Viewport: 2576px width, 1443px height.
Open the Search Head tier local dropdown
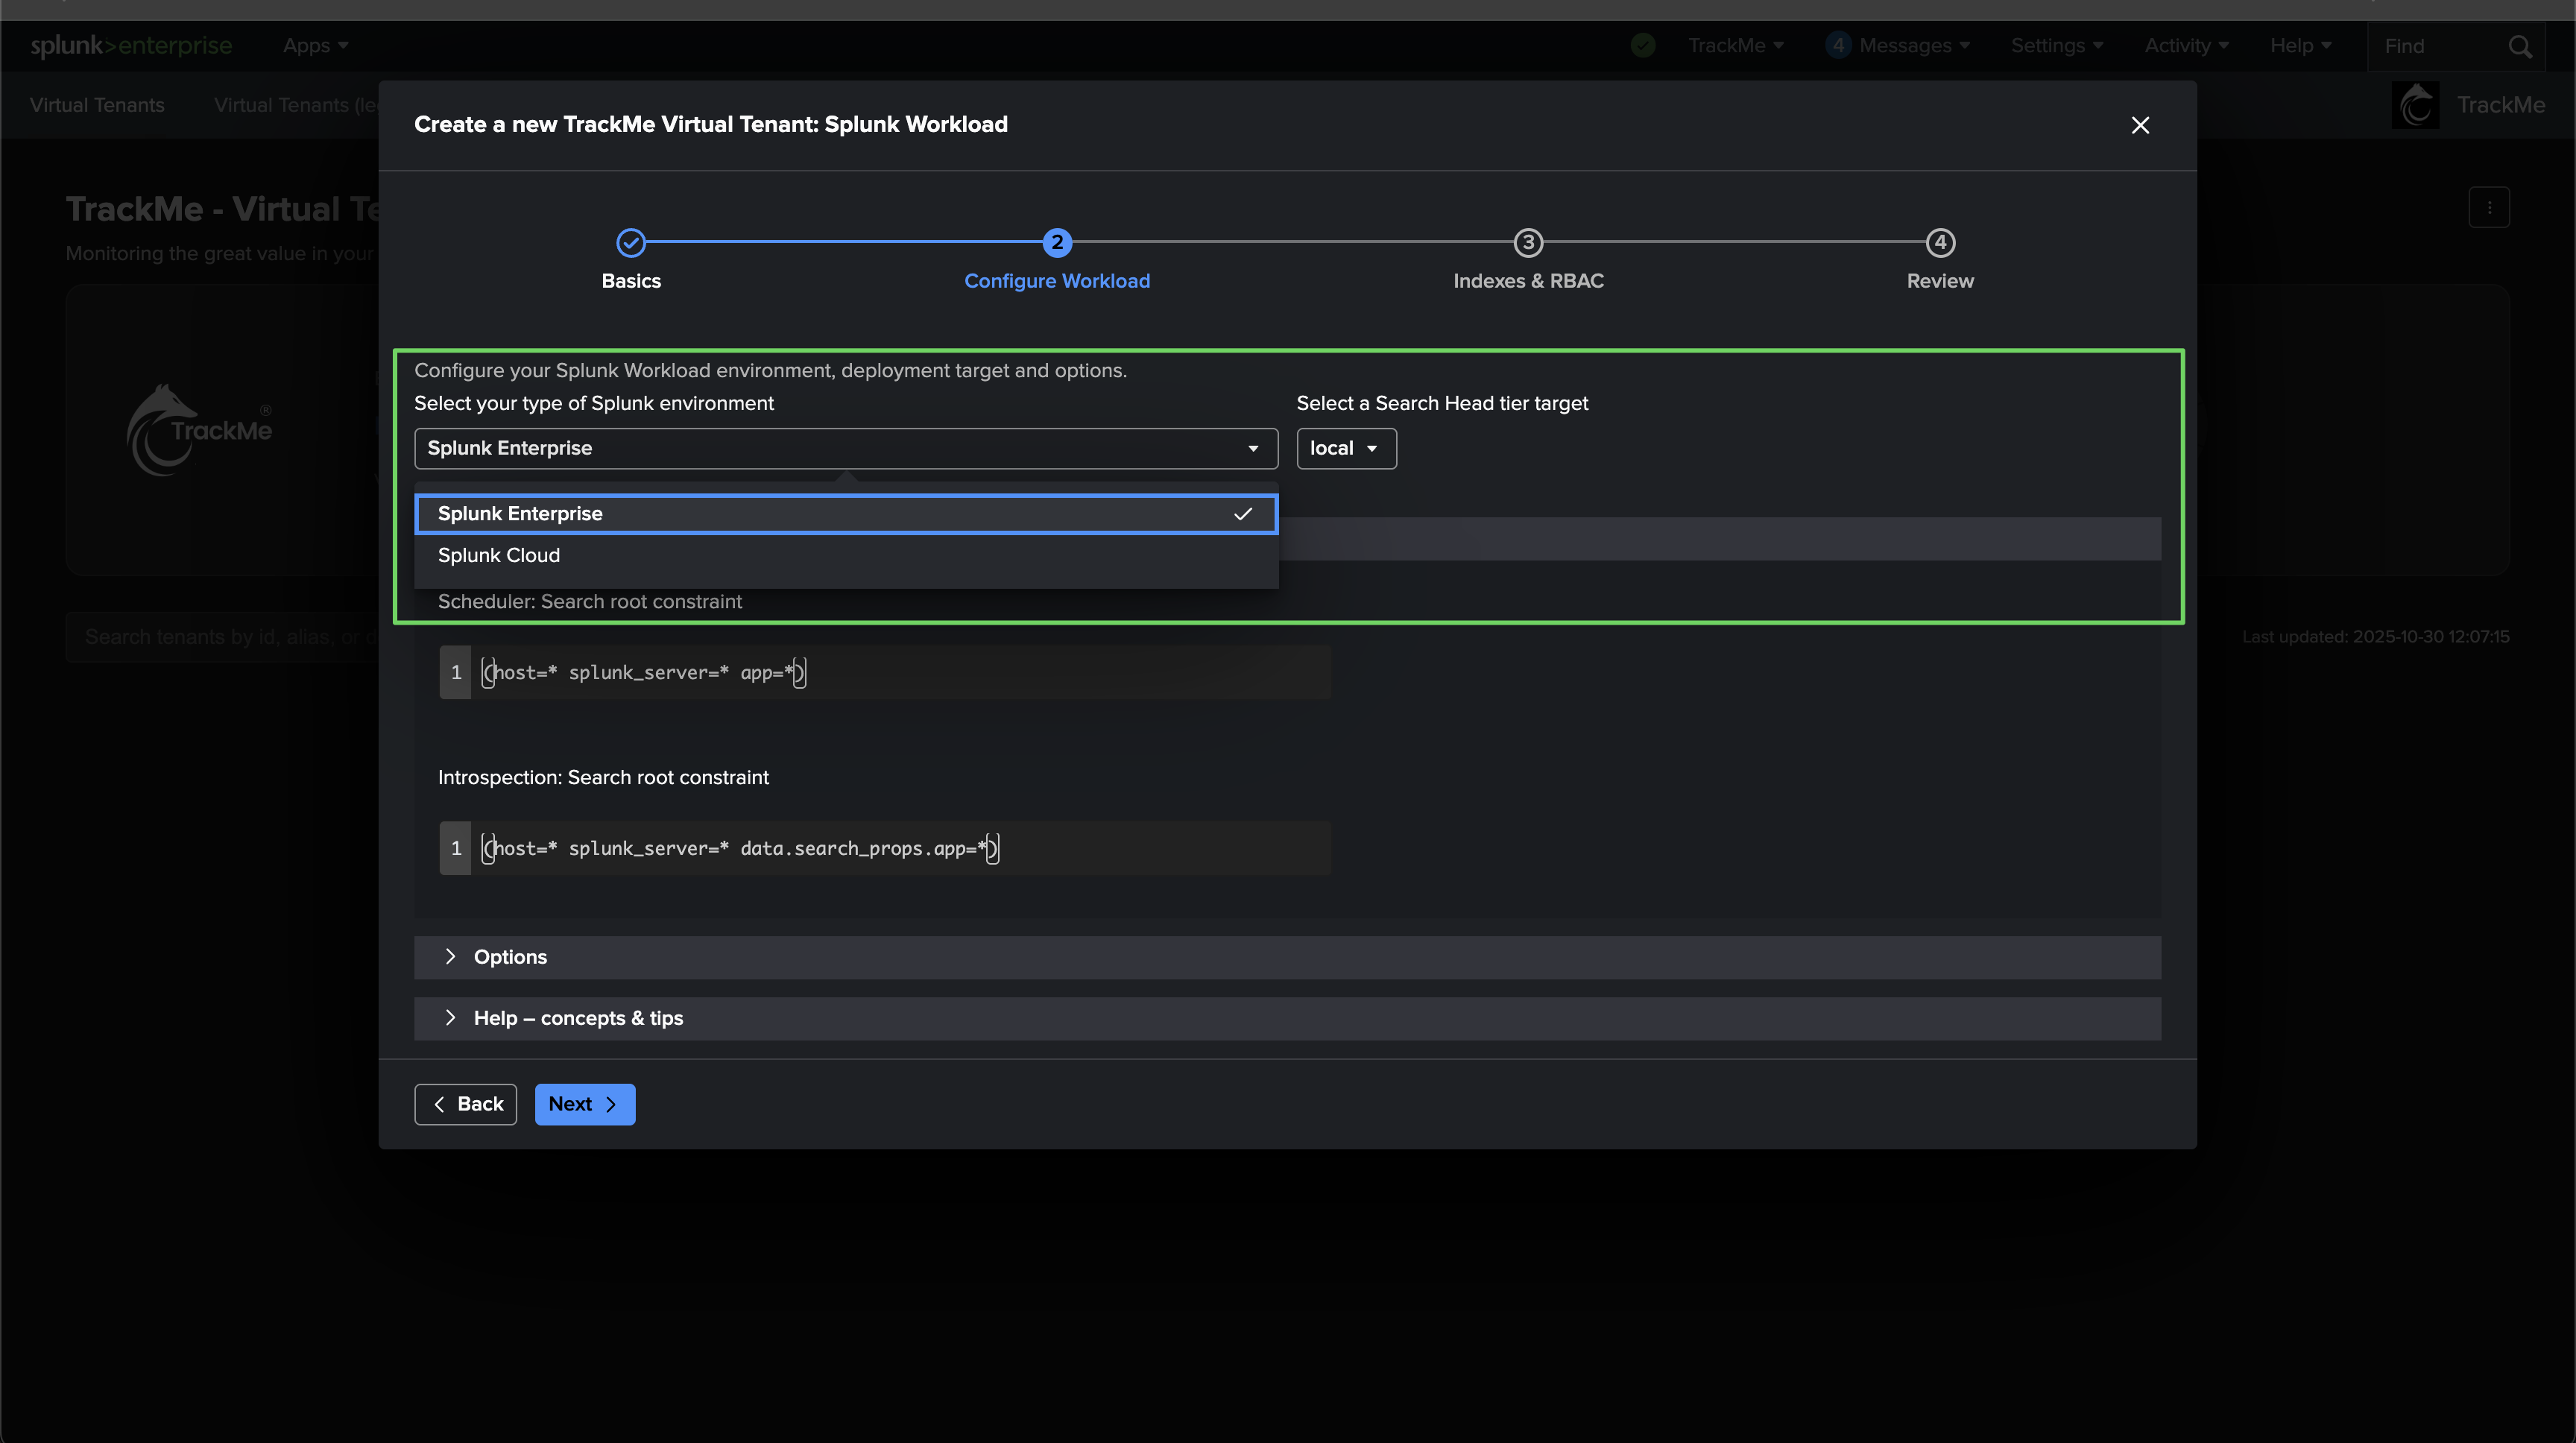(x=1345, y=448)
